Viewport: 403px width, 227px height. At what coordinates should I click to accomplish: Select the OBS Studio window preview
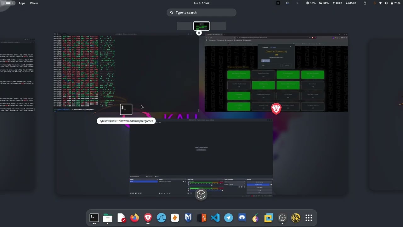[201, 158]
